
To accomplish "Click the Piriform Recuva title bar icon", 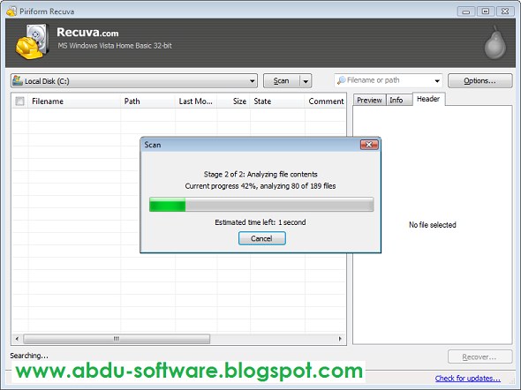I will [11, 11].
